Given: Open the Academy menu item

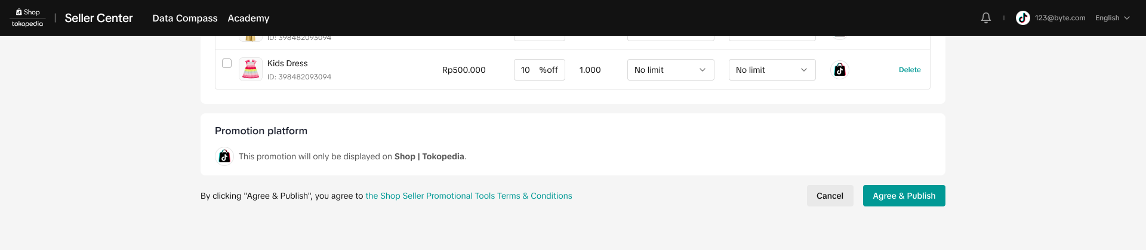Looking at the screenshot, I should point(248,18).
